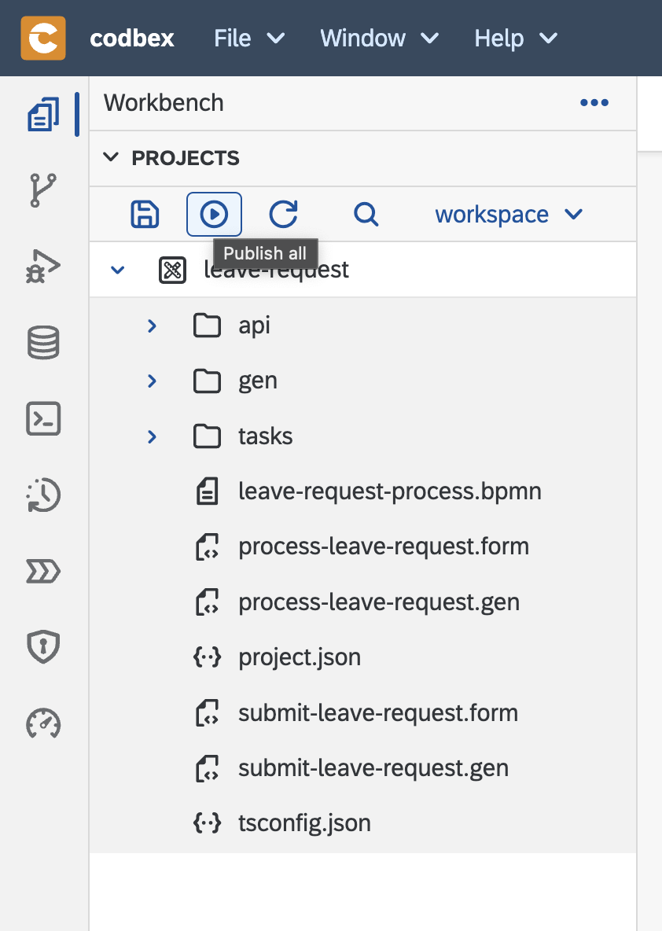Expand the api folder
This screenshot has width=662, height=931.
point(152,326)
